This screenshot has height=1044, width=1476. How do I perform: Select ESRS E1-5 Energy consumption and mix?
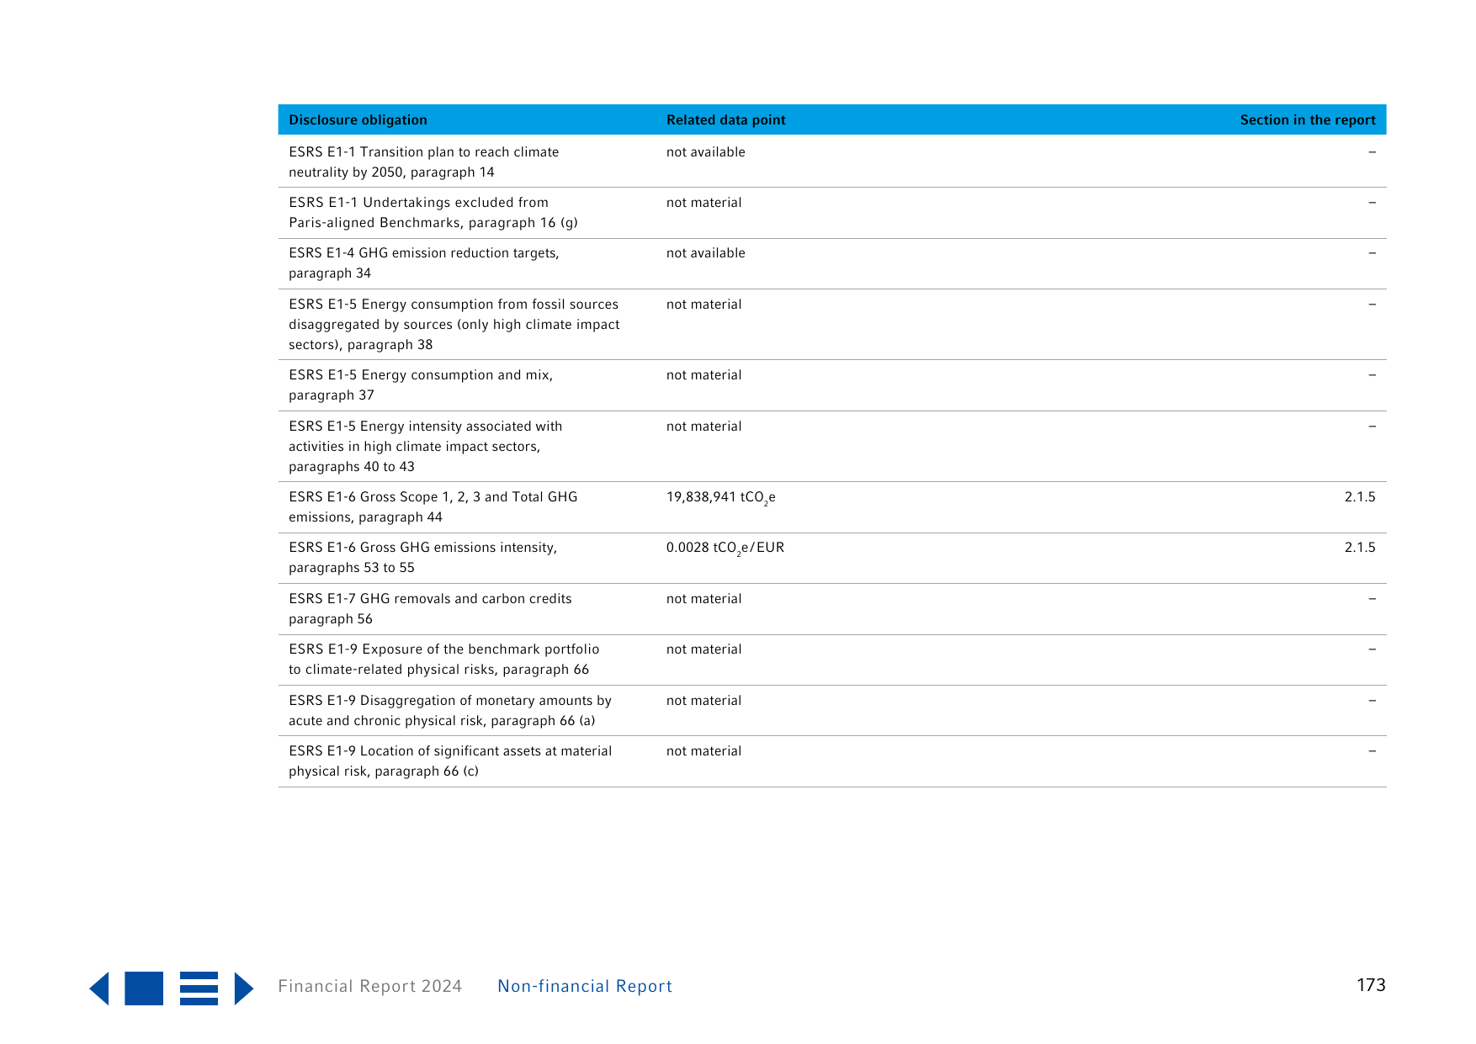point(421,384)
